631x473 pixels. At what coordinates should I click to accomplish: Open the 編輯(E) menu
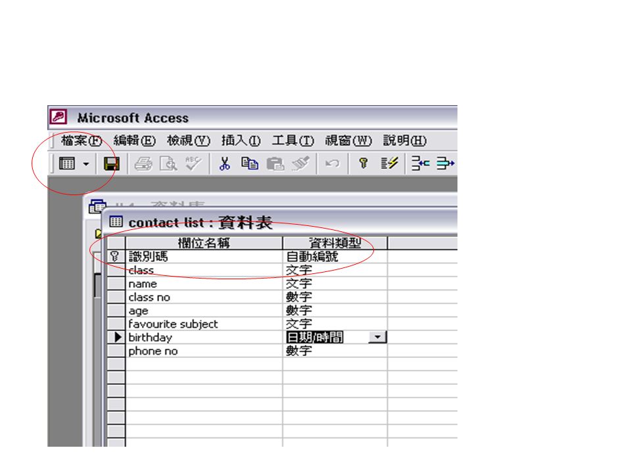pos(134,141)
